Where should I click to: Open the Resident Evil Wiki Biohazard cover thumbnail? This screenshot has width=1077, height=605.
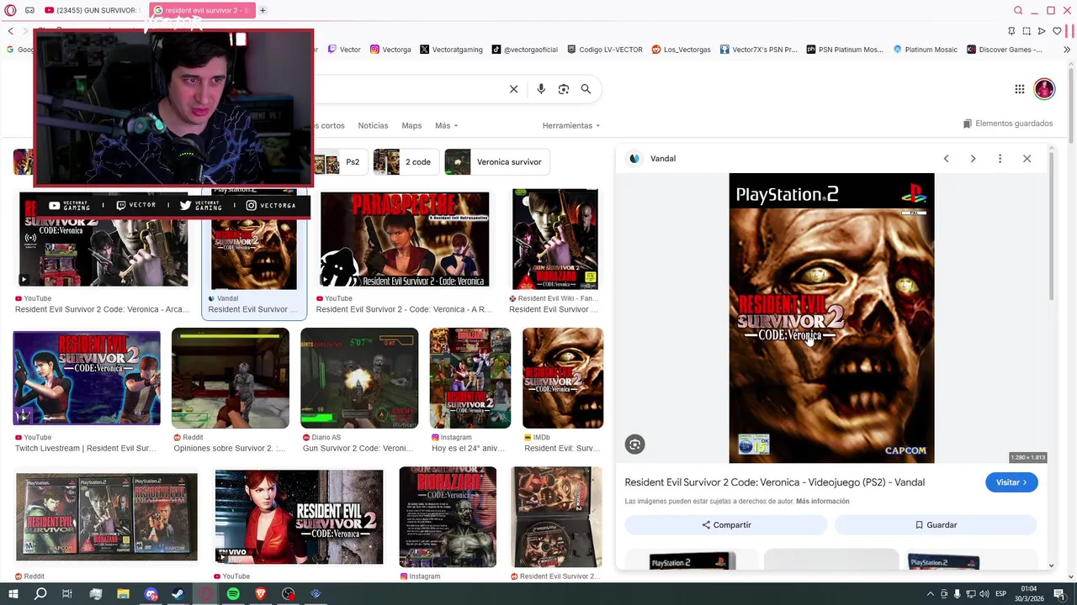555,239
